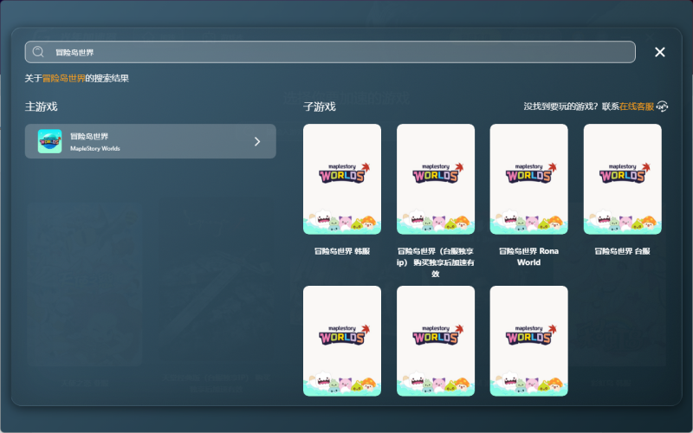Select the 冒险岛世界 main game title text
This screenshot has height=433, width=693.
[89, 137]
